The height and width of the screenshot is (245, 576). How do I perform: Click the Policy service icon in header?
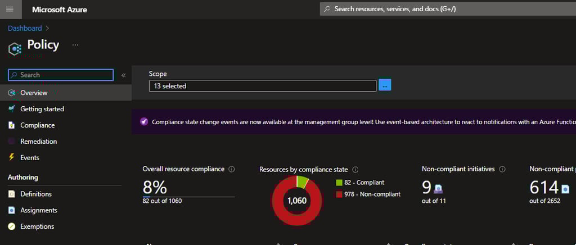(15, 48)
